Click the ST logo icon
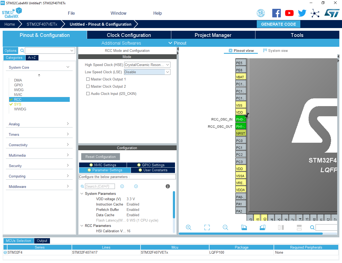Screen dimensions: 342x263 coord(332,13)
